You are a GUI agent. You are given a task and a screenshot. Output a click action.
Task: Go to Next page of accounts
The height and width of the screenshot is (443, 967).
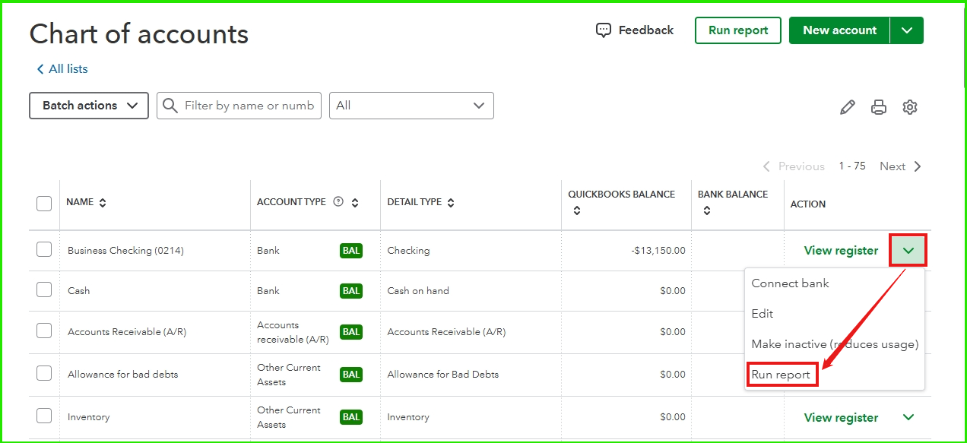pyautogui.click(x=900, y=166)
